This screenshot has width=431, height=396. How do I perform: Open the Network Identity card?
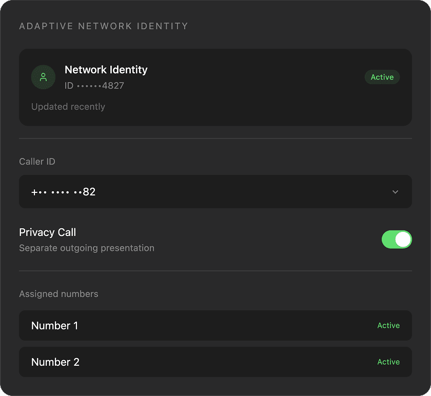pyautogui.click(x=215, y=87)
